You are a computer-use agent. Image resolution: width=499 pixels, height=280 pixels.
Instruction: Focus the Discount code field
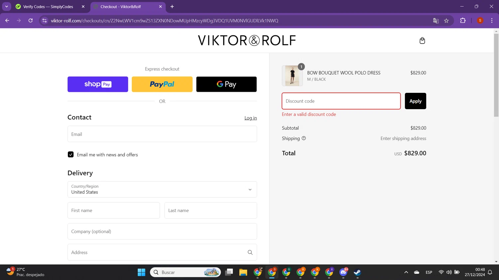(x=341, y=101)
